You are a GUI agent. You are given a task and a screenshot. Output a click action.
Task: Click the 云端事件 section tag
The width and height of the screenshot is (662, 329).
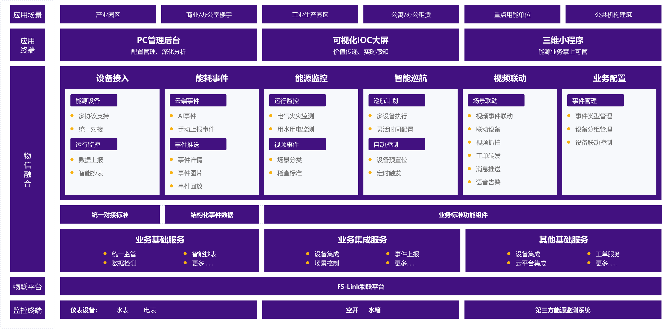coord(198,100)
